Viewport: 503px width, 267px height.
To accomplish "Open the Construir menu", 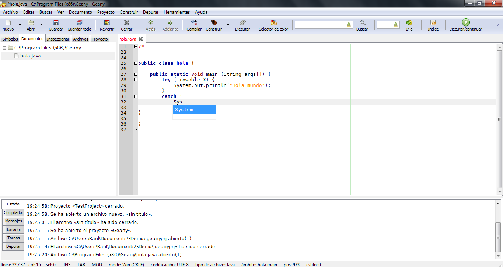I will coord(129,12).
